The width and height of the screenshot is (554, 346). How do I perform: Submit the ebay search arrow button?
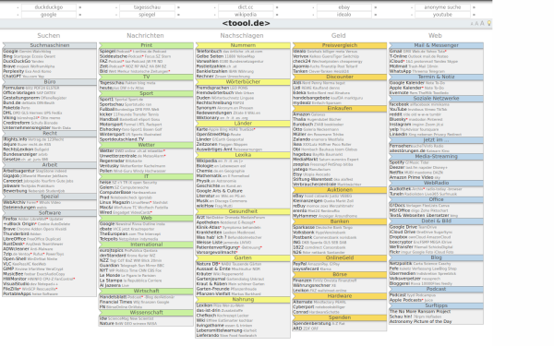pyautogui.click(x=376, y=7)
